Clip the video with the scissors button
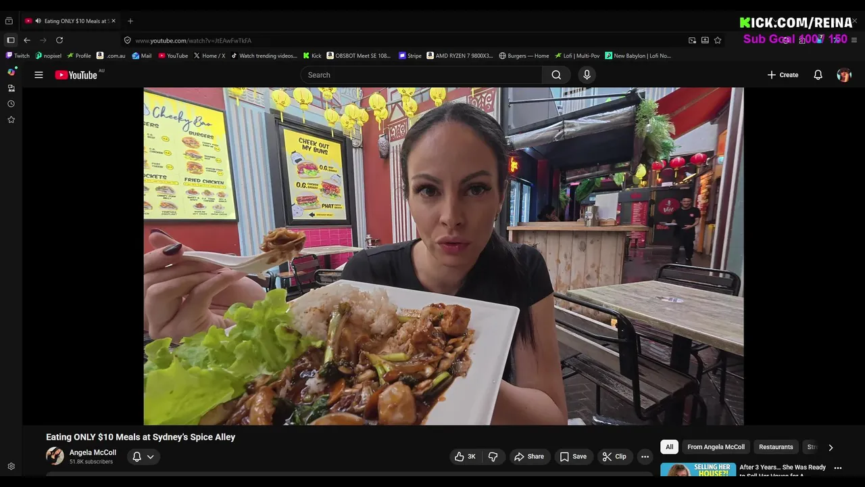Viewport: 865px width, 487px height. pos(614,457)
